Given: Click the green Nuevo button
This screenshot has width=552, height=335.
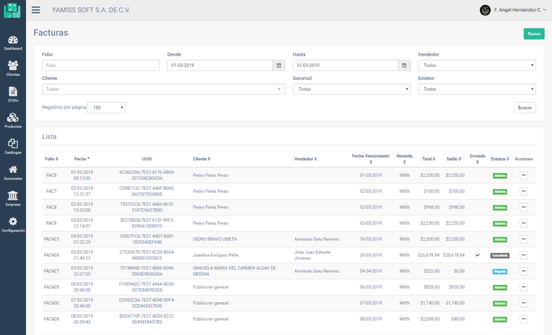Looking at the screenshot, I should tap(533, 34).
